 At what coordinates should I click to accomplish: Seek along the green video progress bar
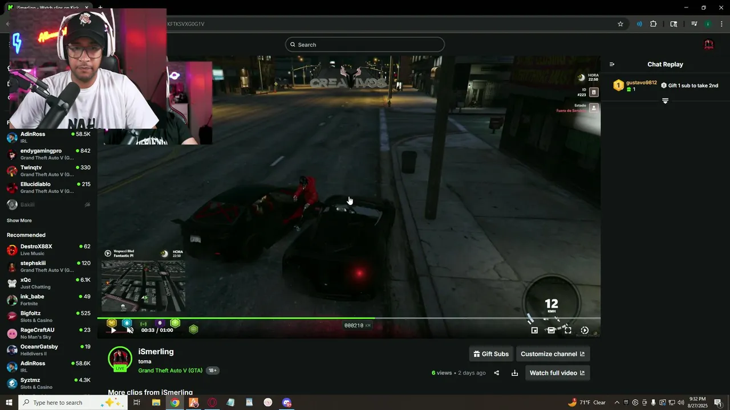348,318
